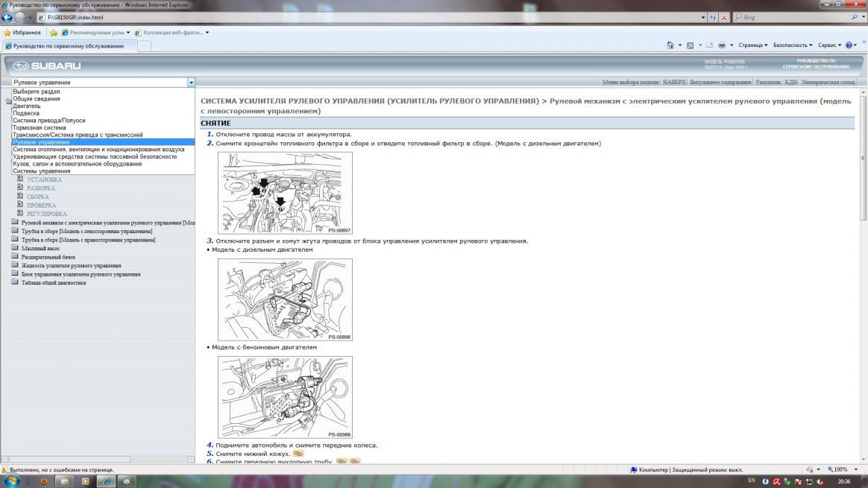This screenshot has width=868, height=488.
Task: Select 'Кузов, салон и вспомогательное оборудование'
Action: (x=103, y=164)
